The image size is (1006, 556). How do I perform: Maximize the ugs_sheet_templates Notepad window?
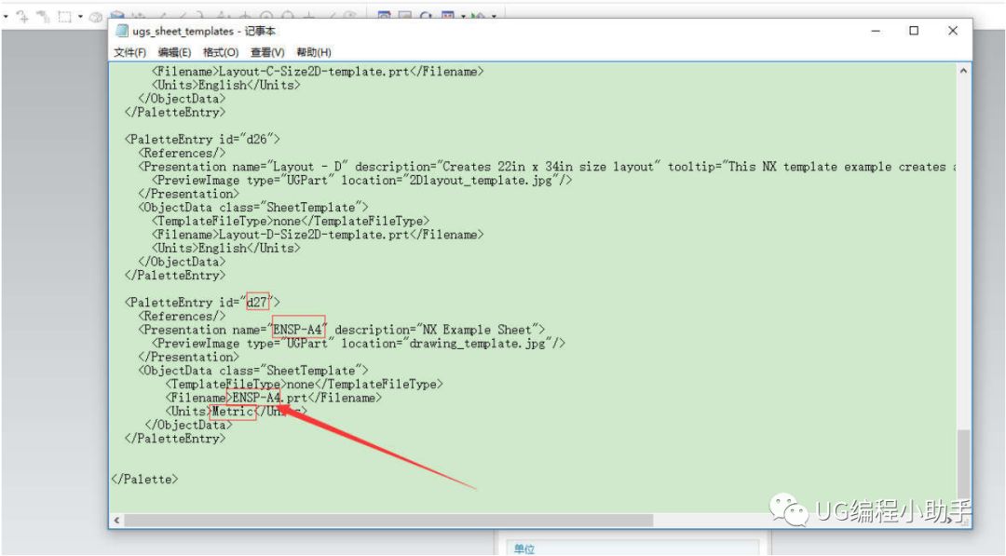click(914, 31)
